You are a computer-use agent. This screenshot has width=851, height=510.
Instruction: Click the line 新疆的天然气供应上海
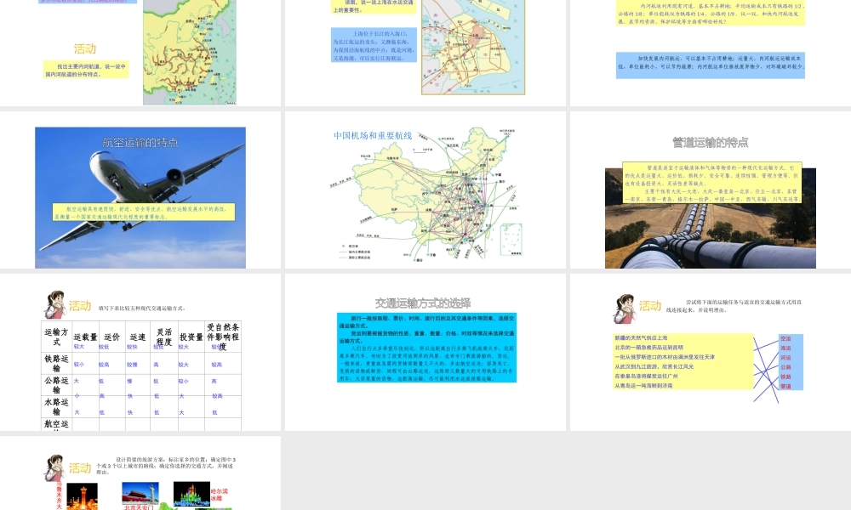pos(641,337)
